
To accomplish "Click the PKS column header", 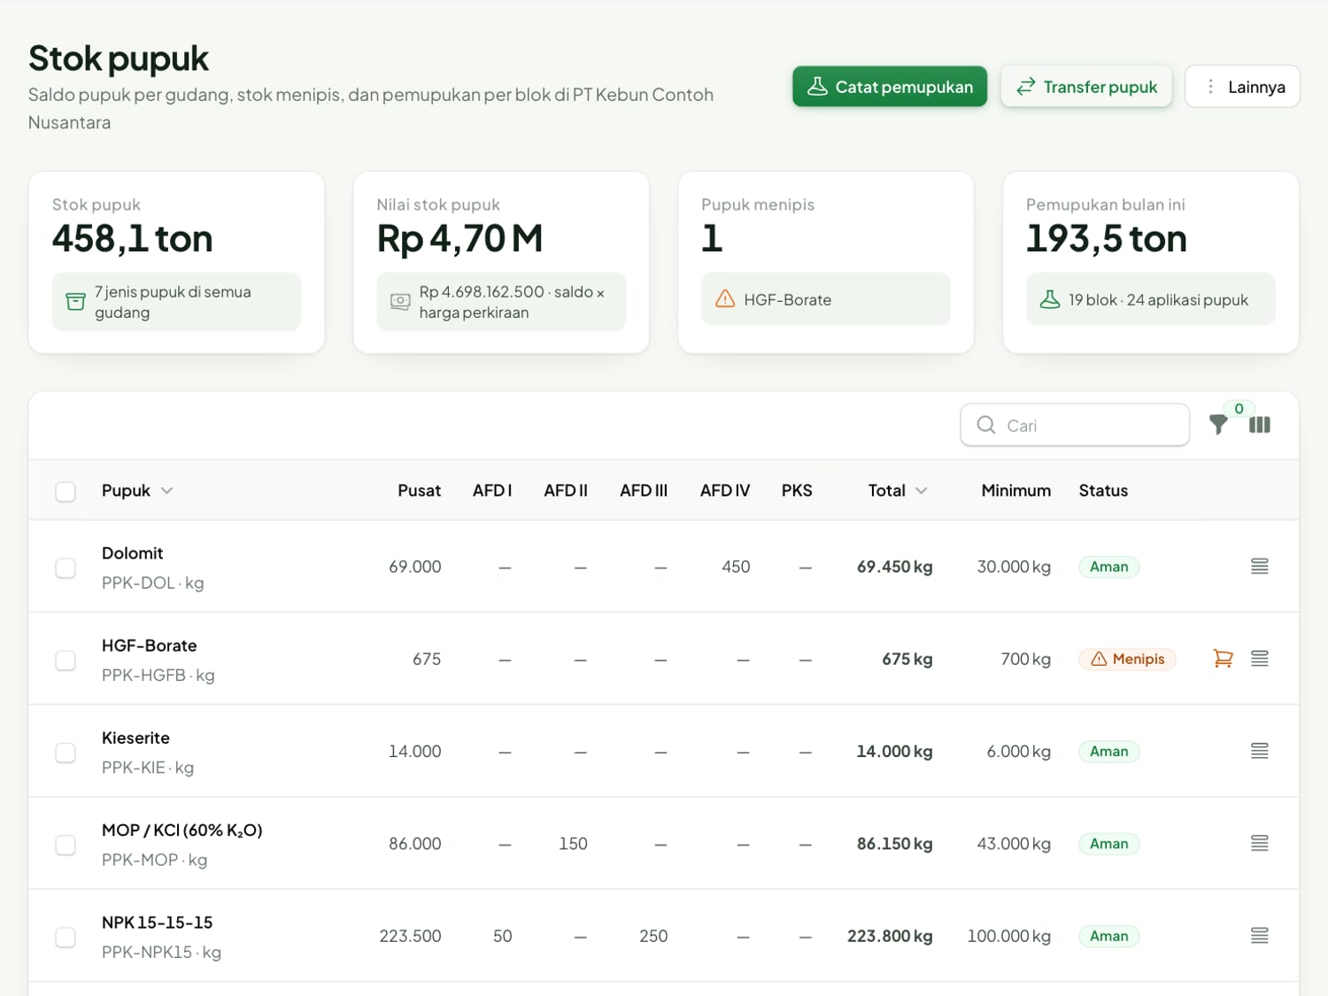I will (797, 490).
